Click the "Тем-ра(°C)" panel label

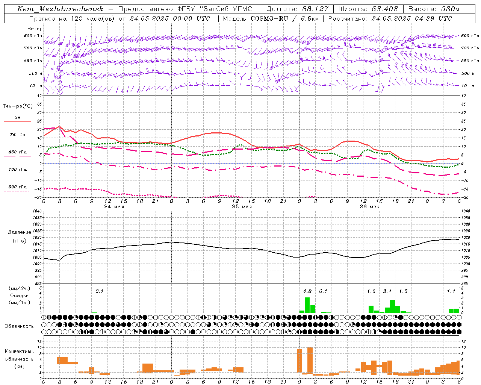point(18,106)
